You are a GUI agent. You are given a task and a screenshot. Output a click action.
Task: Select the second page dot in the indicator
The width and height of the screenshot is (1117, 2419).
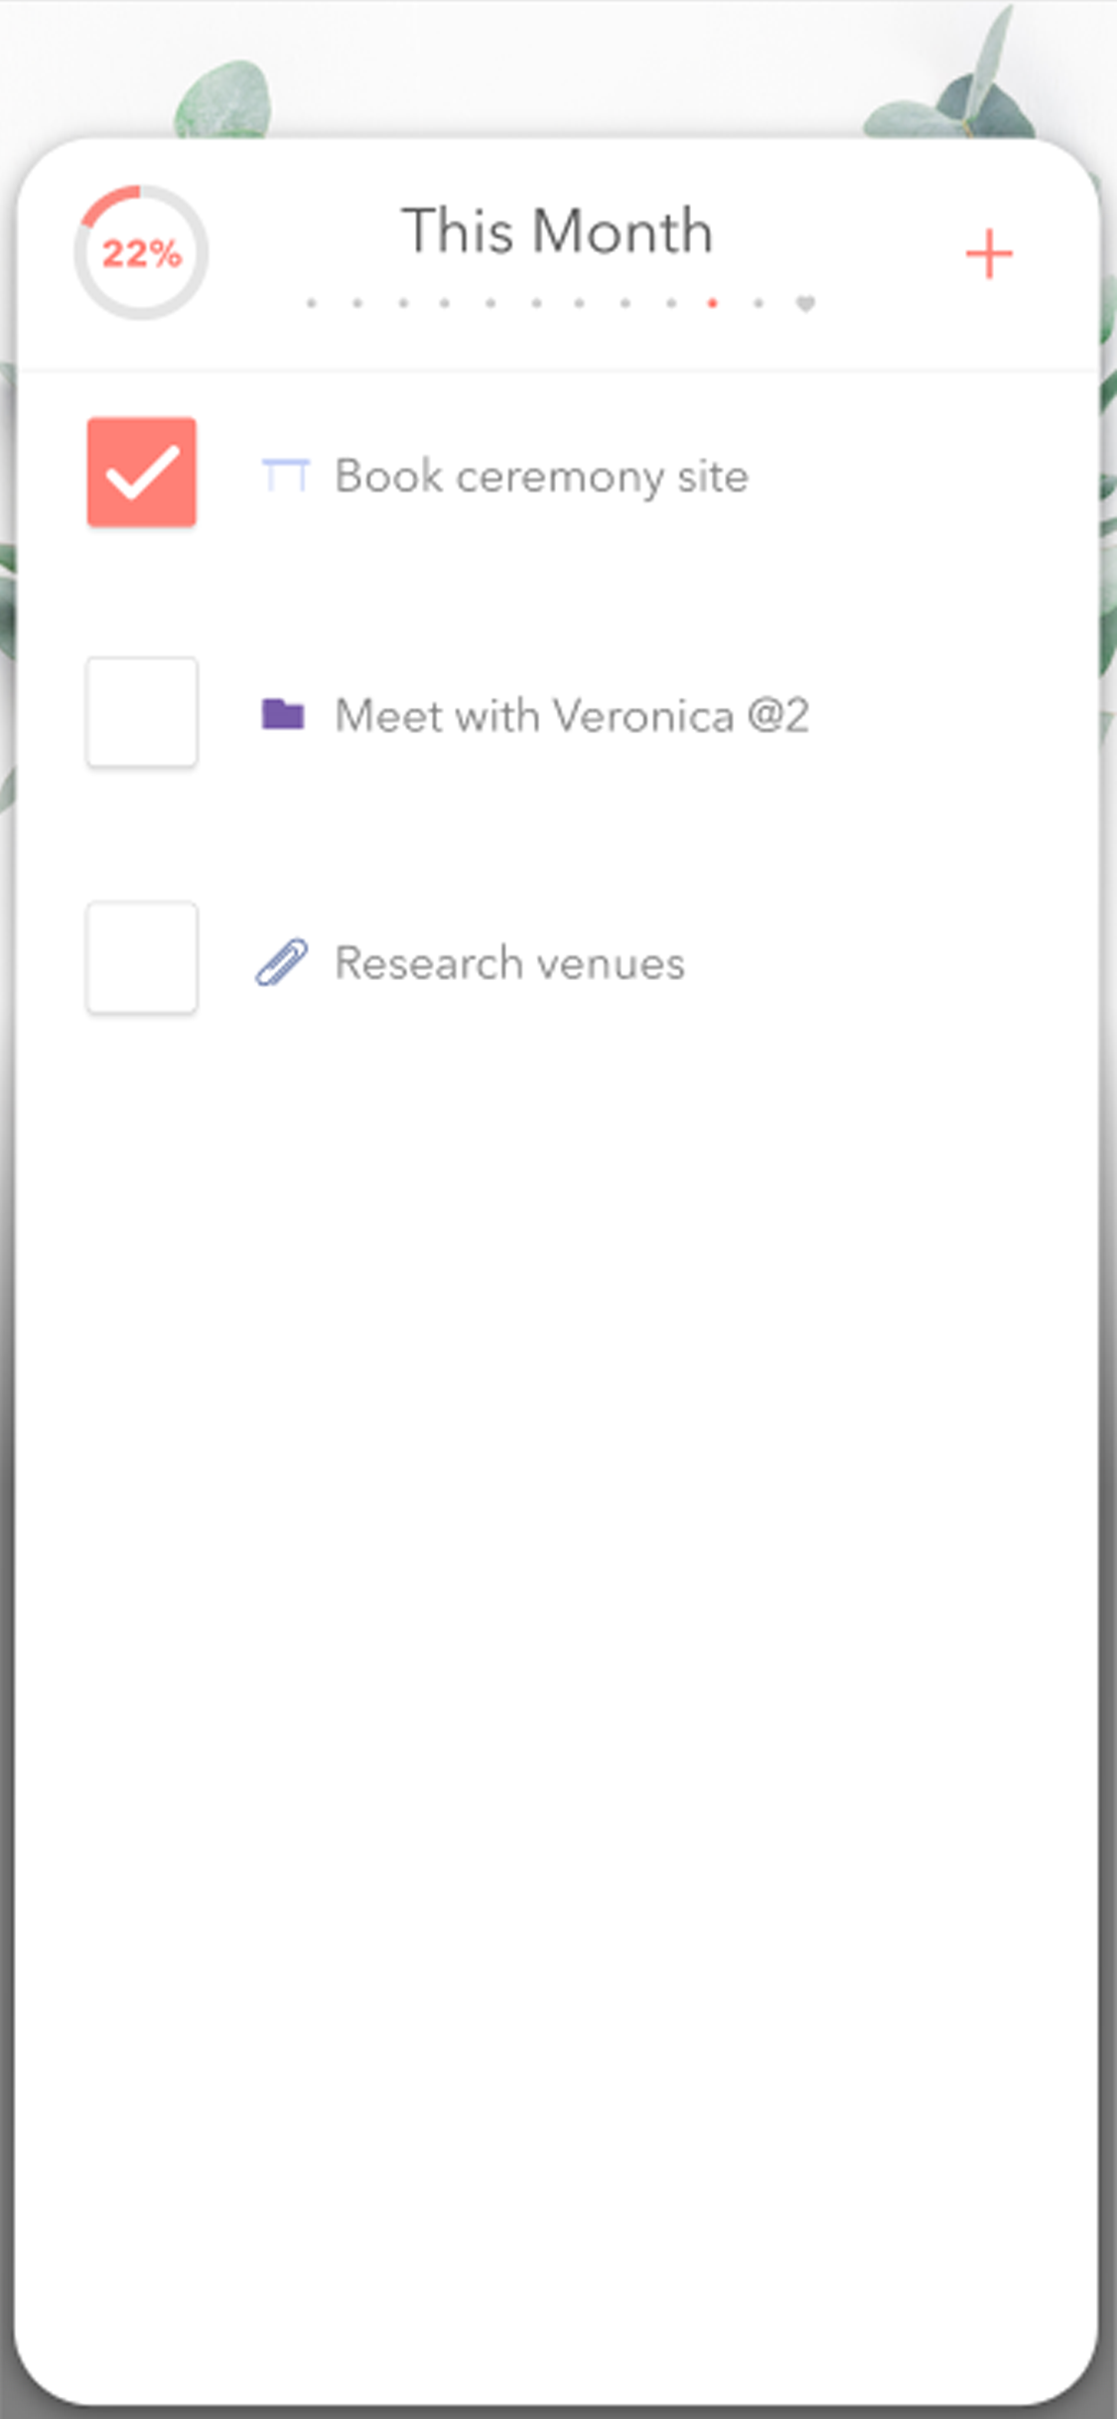click(357, 303)
